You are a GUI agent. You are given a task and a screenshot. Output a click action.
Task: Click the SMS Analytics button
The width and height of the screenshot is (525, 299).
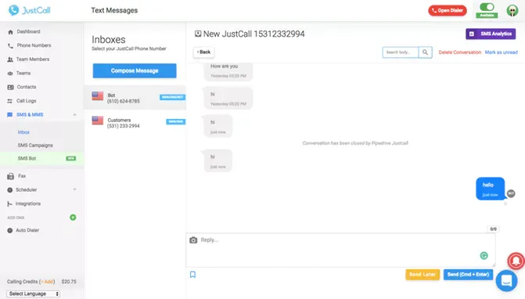491,34
